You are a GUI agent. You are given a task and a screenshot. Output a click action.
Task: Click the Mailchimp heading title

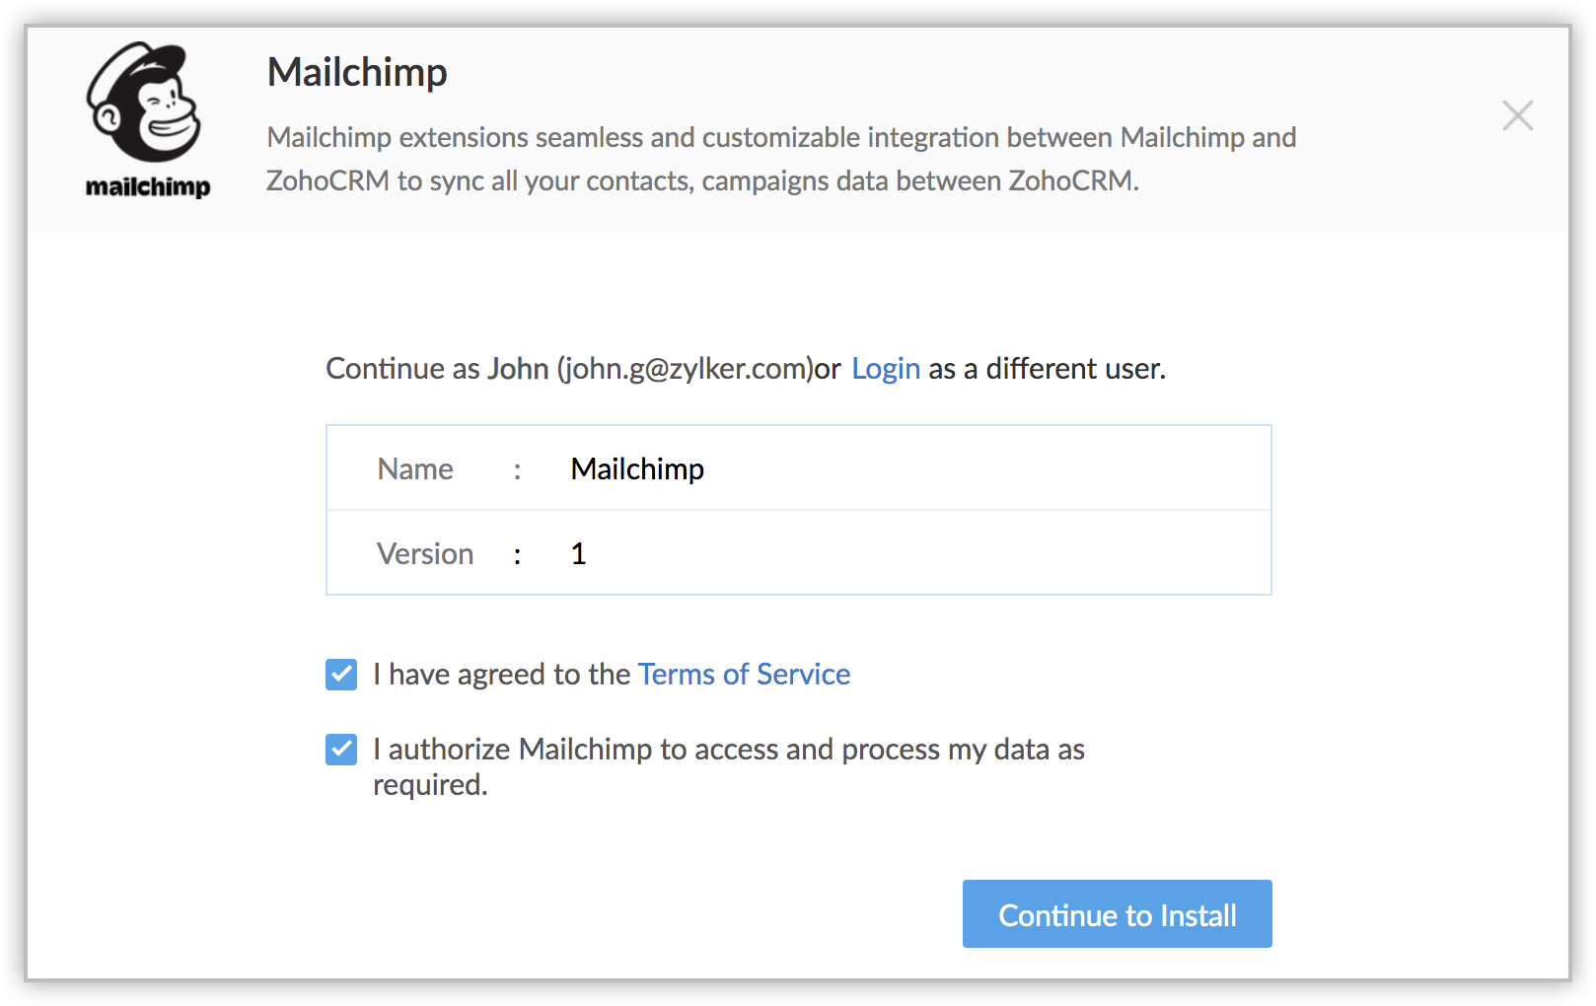point(357,72)
